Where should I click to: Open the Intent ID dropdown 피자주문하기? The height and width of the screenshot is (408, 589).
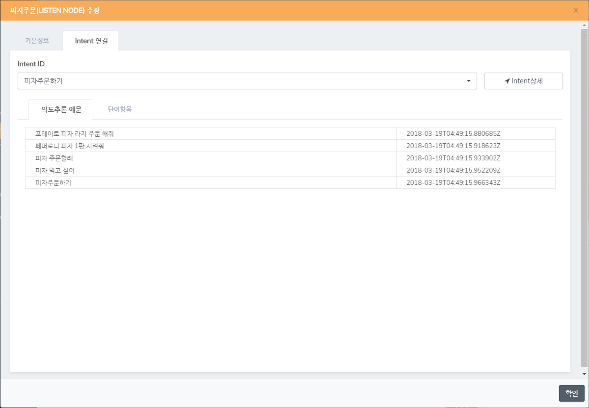tap(247, 81)
